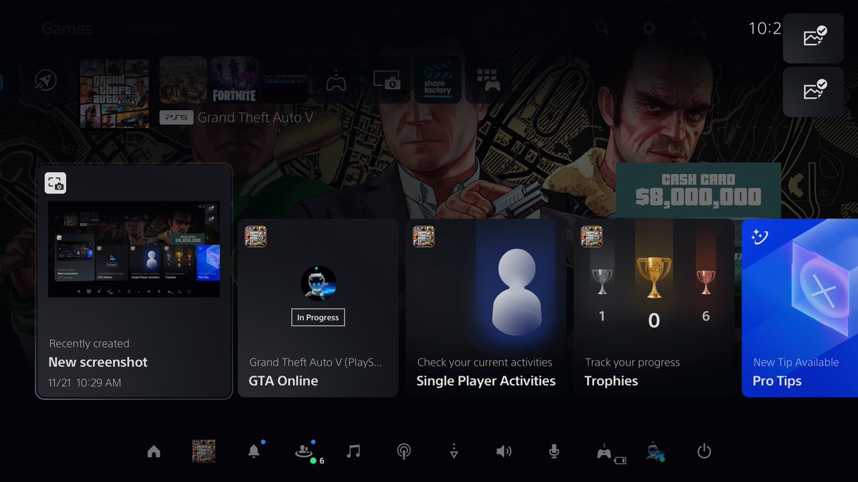
Task: Open the Music control icon
Action: [353, 451]
